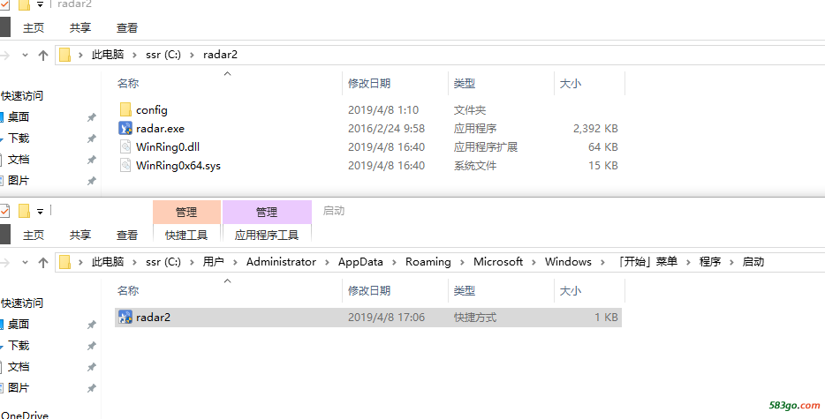Click 此电脑 breadcrumb in radar2 address bar
The width and height of the screenshot is (825, 419).
click(108, 55)
